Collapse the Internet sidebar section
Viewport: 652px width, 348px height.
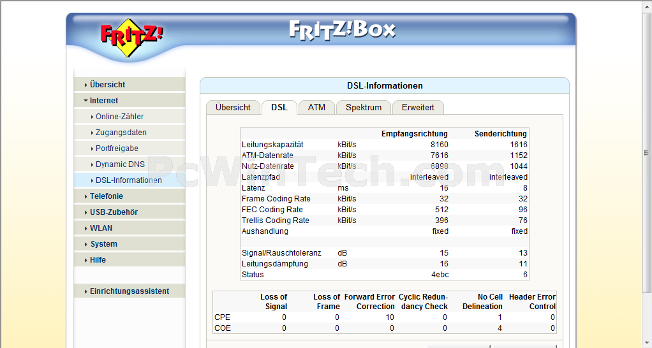click(130, 101)
